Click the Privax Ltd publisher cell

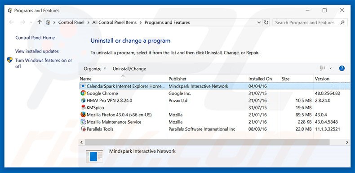178,100
